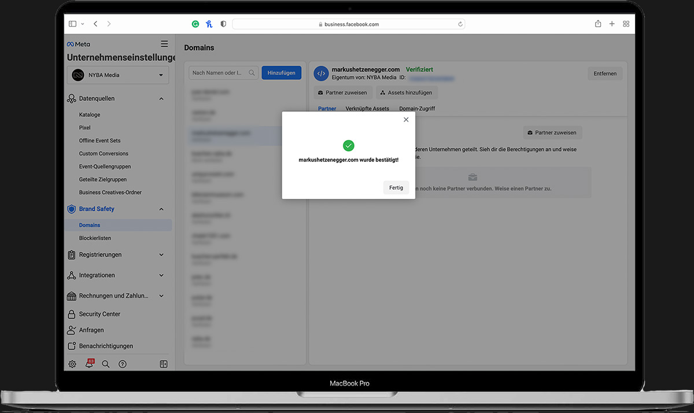Expand the Integrationen section

(x=161, y=275)
